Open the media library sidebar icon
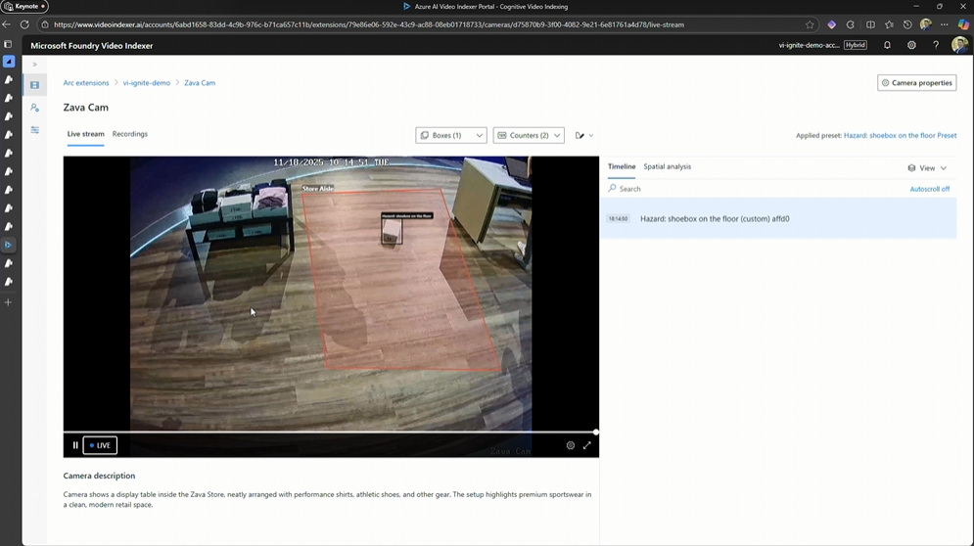This screenshot has width=974, height=546. click(34, 85)
